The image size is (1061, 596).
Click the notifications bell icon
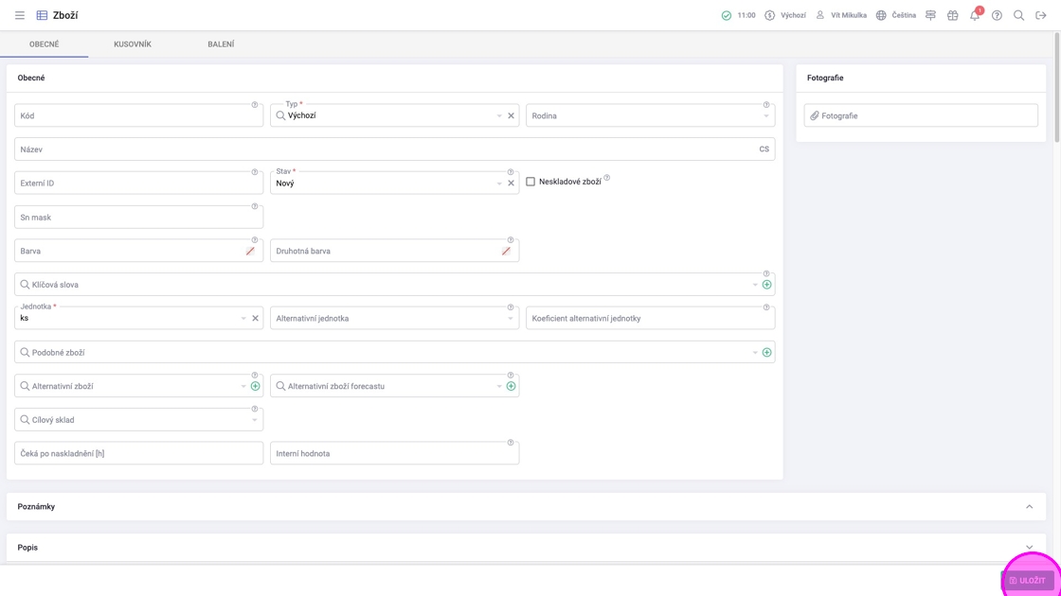[x=974, y=15]
